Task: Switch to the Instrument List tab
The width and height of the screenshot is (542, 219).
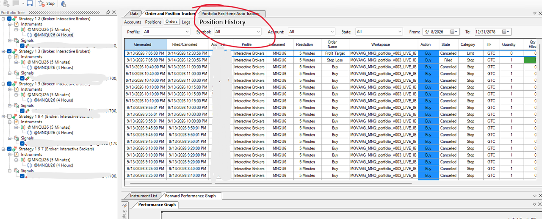Action: coord(143,196)
